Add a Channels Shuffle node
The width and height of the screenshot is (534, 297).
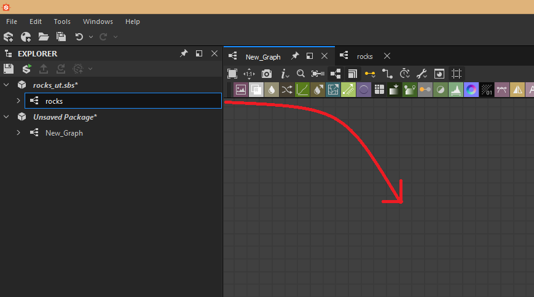(x=287, y=90)
